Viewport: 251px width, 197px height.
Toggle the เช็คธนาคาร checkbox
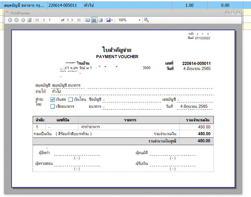click(x=52, y=106)
